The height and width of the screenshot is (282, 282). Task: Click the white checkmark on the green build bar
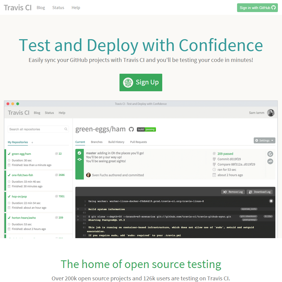79,153
